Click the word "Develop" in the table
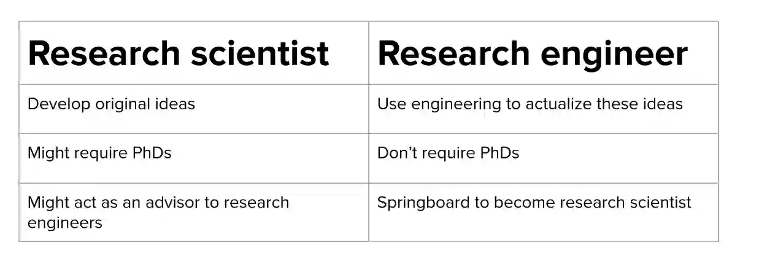Viewport: 759px width, 261px height. click(53, 104)
